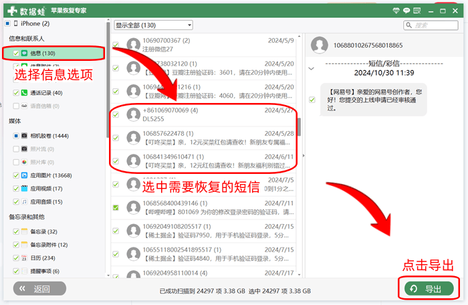Click the 应用音频 music note icon
This screenshot has width=468, height=305.
click(24, 201)
